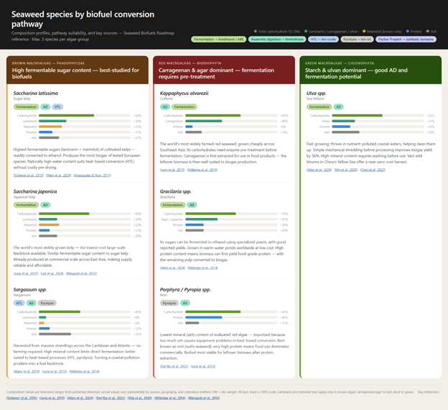This screenshot has height=410, width=448.
Task: Click the green Total carbohydrate legend dot
Action: [x=256, y=31]
